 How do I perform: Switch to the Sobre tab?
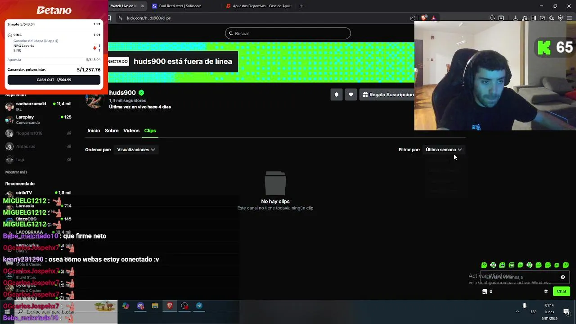(112, 130)
